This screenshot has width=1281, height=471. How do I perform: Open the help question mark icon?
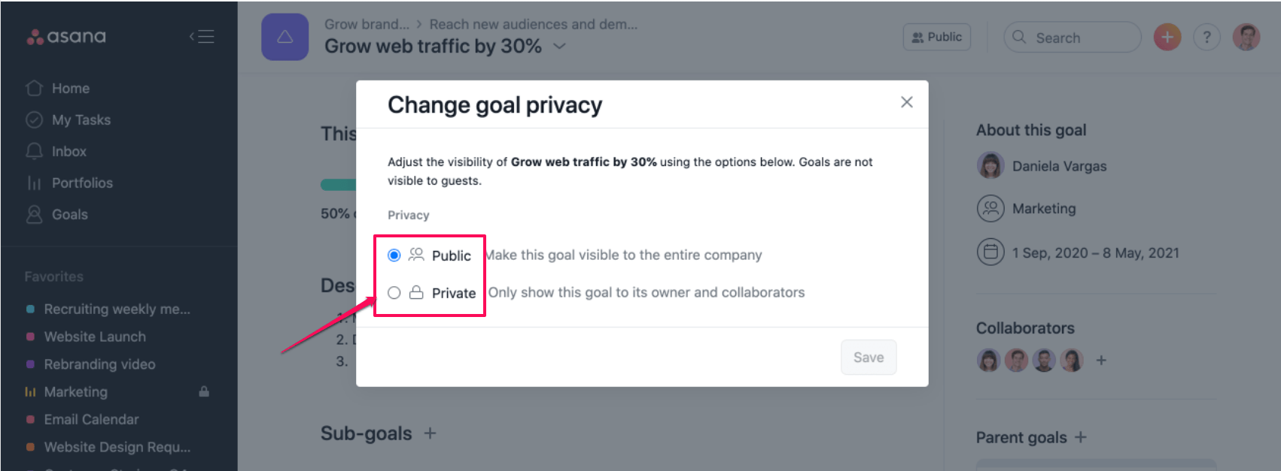[1206, 37]
